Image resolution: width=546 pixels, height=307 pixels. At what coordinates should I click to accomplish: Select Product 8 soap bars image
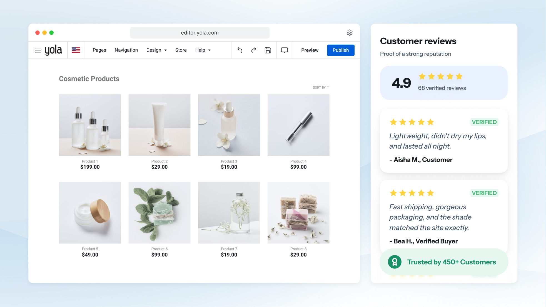pos(298,213)
